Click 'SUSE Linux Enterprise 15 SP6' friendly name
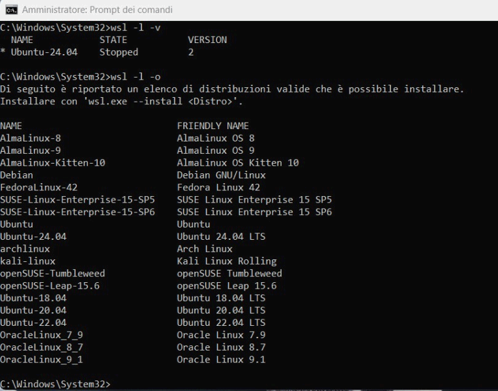Image resolution: width=498 pixels, height=391 pixels. pos(254,212)
